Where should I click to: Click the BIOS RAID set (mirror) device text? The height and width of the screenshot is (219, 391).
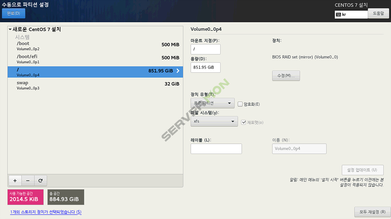tap(305, 57)
